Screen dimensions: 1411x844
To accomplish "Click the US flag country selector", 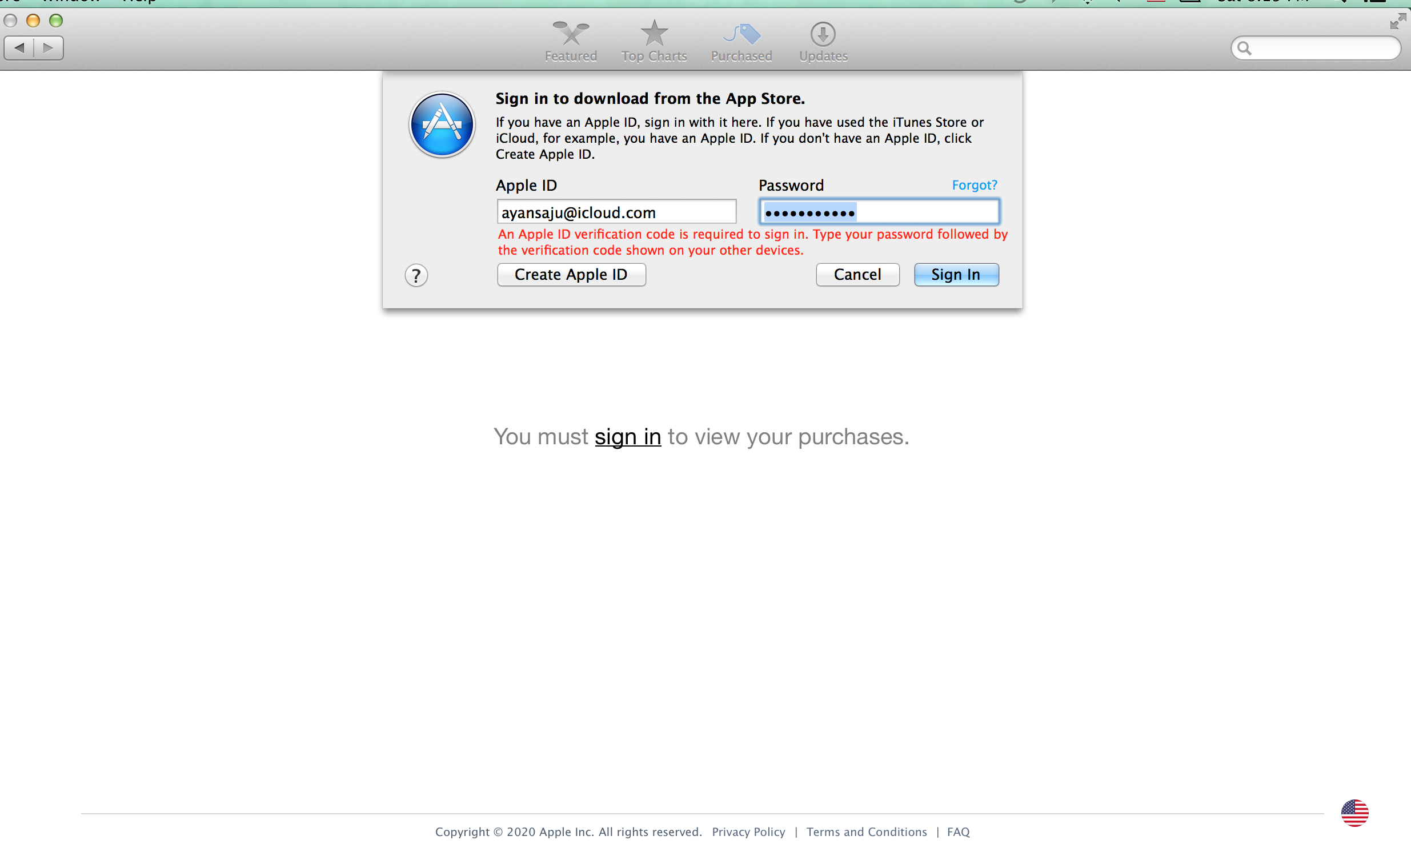I will [1354, 813].
